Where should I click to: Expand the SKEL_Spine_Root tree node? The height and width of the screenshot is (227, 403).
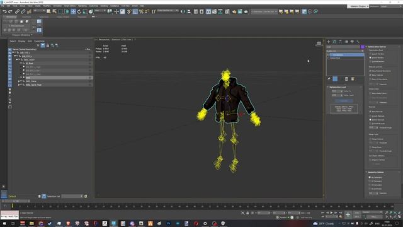tap(19, 84)
